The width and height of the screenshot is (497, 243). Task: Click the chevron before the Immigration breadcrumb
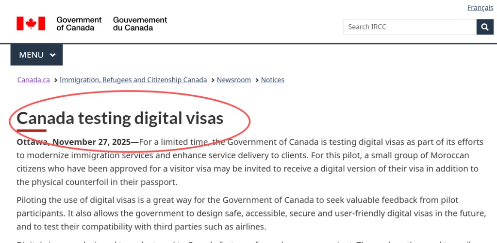tap(55, 80)
